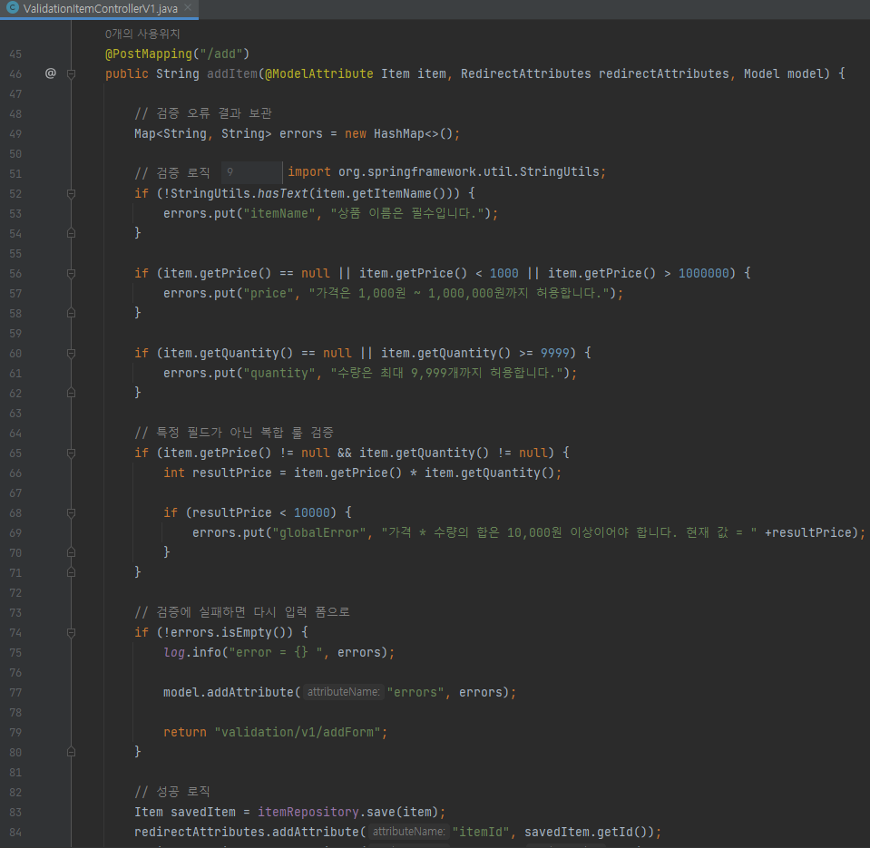The width and height of the screenshot is (870, 848).
Task: Close the ValidationItemControllerV1.java tab
Action: click(188, 8)
